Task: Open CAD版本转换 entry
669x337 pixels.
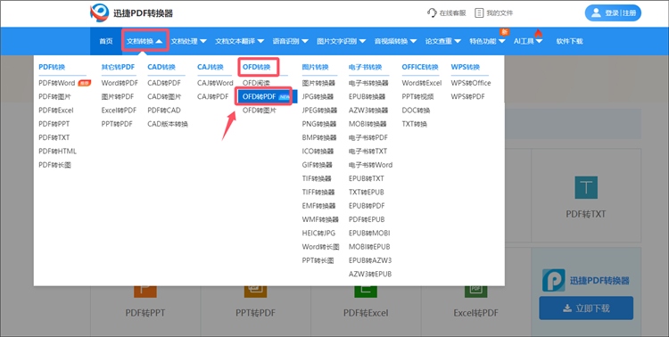Action: tap(168, 124)
